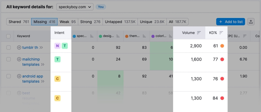
Task: Open the speckyboy.com domain dropdown
Action: click(75, 7)
